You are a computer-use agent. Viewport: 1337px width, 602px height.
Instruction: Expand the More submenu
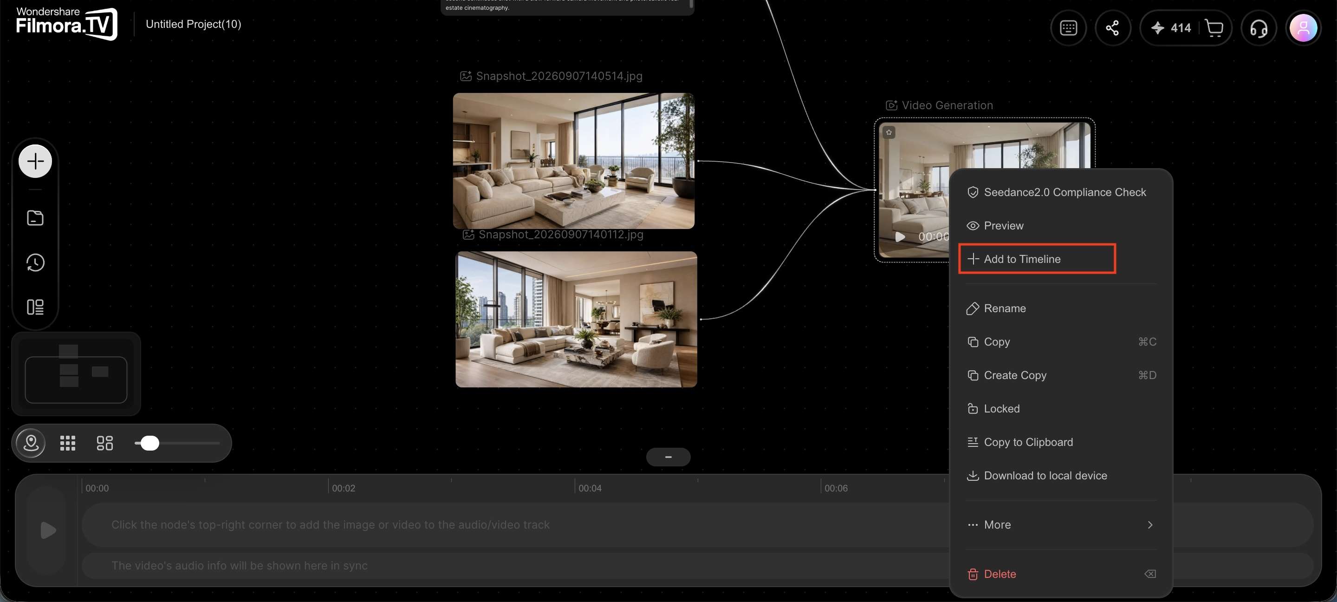coord(1061,524)
